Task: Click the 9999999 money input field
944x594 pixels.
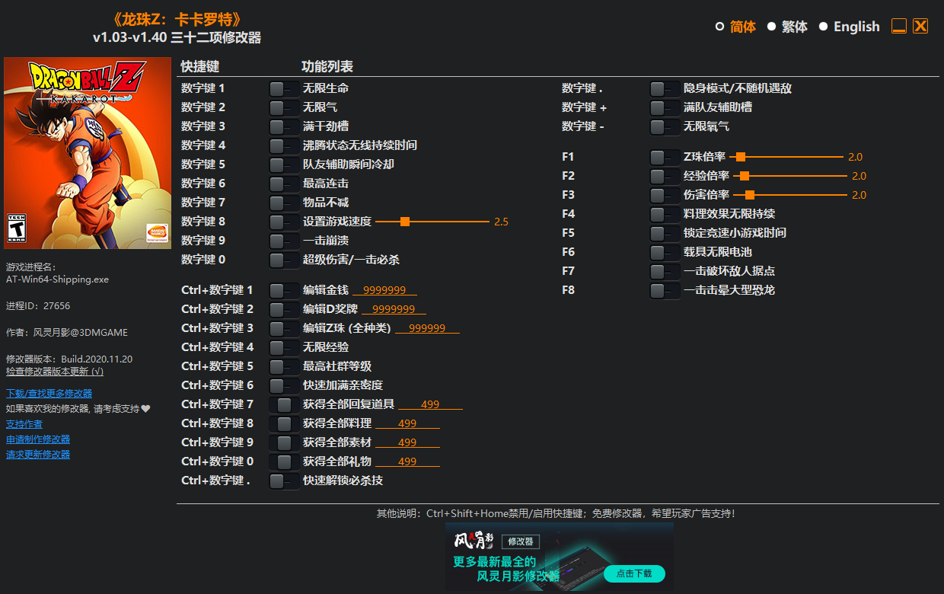Action: pos(384,289)
